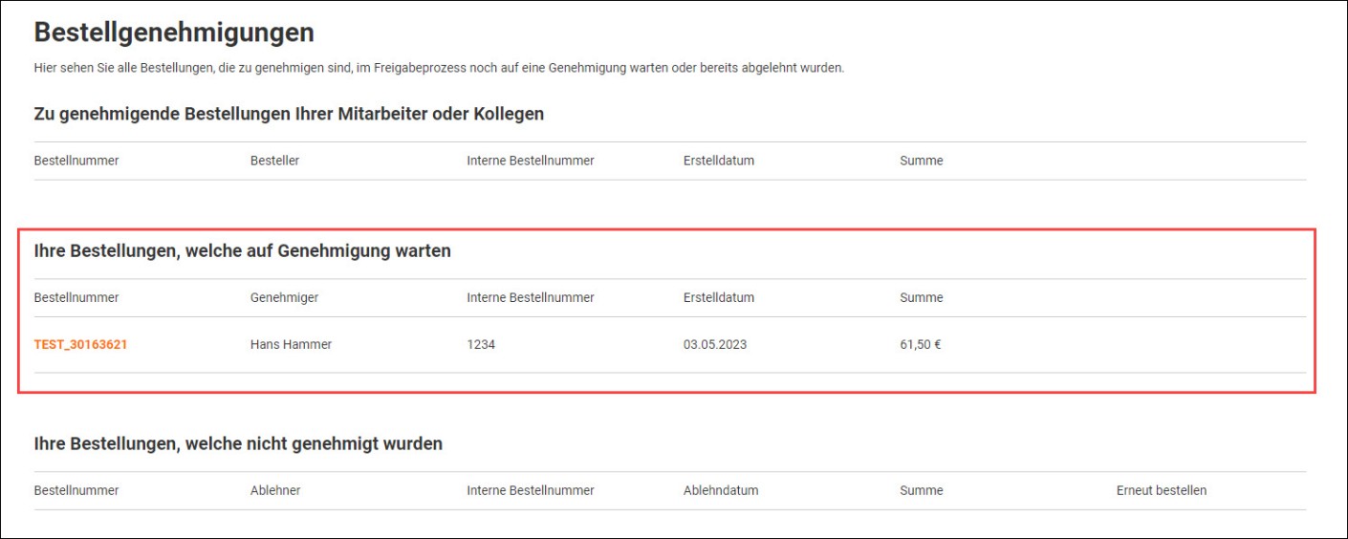Click Bestellnummer header above Genehmiger column
Screen dimensions: 1348x539
click(76, 297)
